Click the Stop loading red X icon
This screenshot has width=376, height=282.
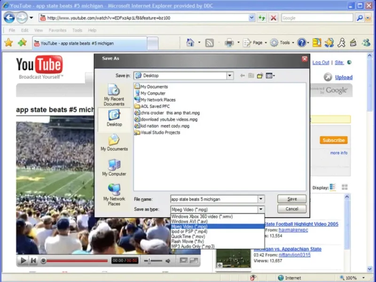[x=273, y=18]
